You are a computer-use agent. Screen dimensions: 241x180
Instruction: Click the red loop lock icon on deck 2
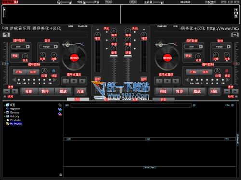click(x=227, y=71)
